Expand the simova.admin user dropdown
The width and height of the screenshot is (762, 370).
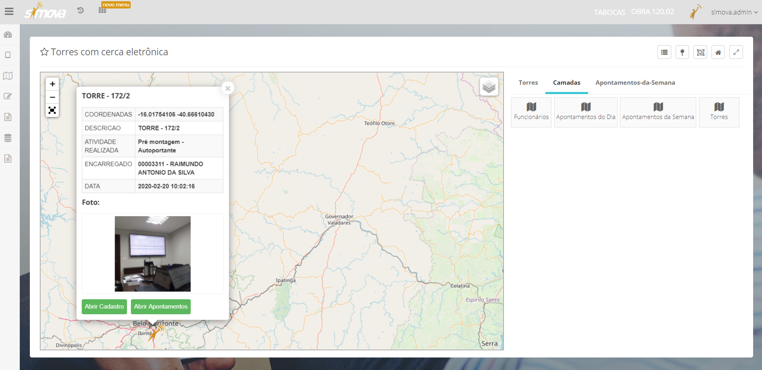pos(734,12)
